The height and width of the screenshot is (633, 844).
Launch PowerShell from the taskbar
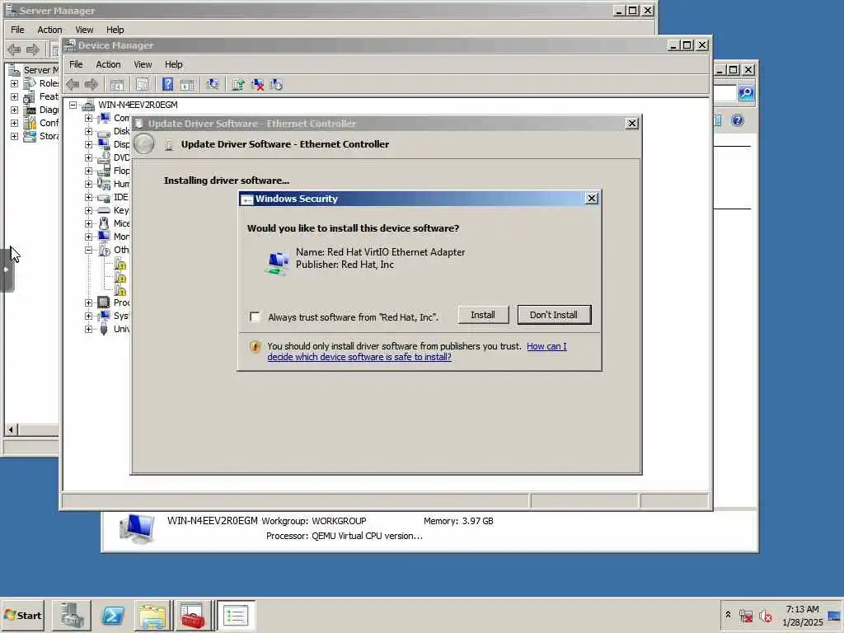tap(112, 615)
